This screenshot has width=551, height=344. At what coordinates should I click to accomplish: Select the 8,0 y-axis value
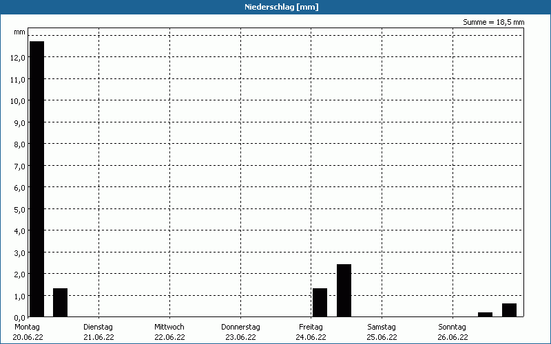click(20, 144)
